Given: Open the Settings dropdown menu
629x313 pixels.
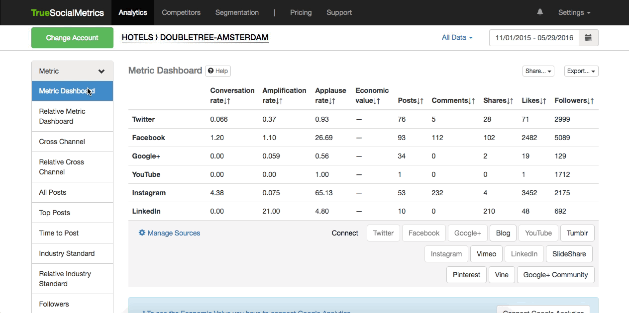Looking at the screenshot, I should [574, 12].
